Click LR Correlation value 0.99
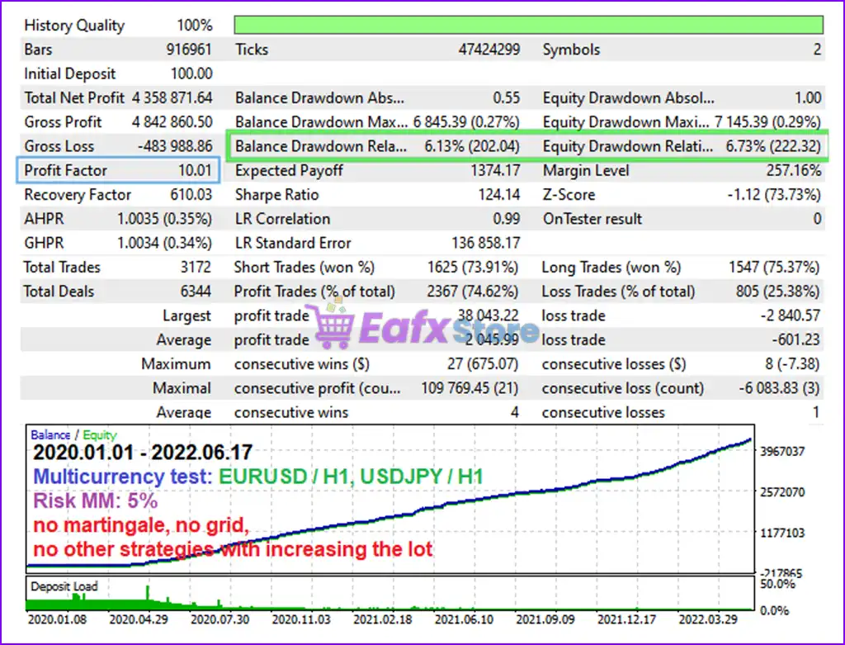 point(507,220)
